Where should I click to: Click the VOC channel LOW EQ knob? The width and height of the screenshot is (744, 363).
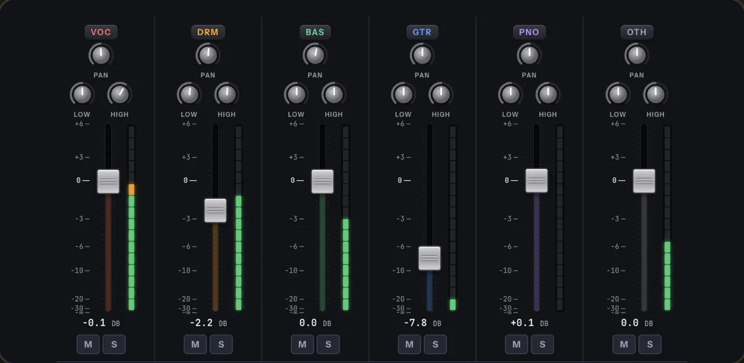(82, 94)
